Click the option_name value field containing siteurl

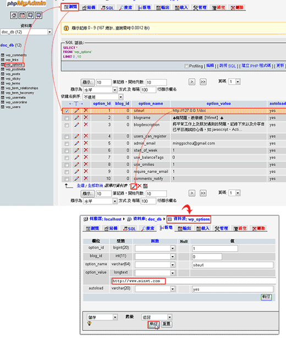[233, 265]
